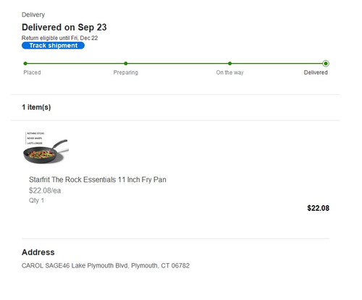The width and height of the screenshot is (362, 300).
Task: Select the Preparing progress dot
Action: (126, 64)
